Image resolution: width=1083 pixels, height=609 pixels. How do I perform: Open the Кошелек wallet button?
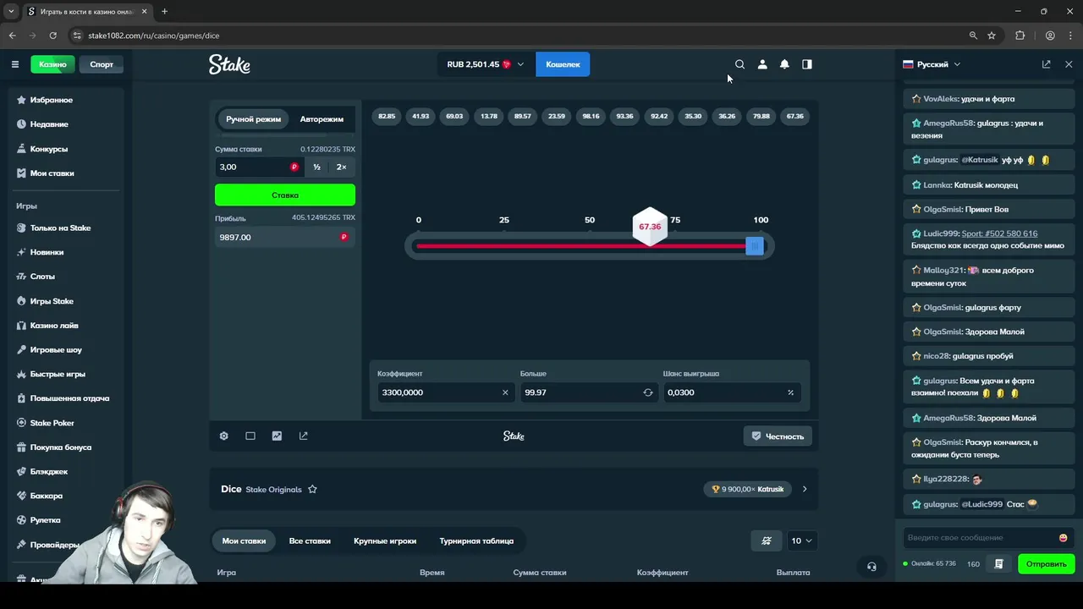pyautogui.click(x=563, y=64)
